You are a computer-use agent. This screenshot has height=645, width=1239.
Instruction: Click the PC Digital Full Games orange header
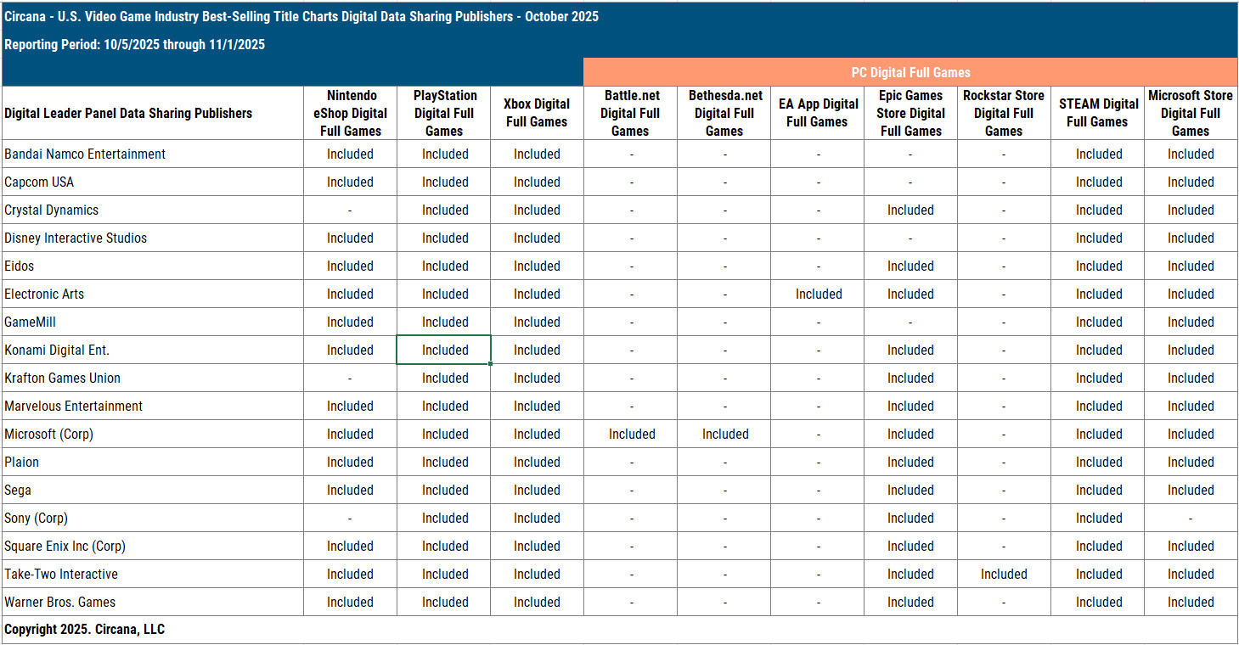point(910,73)
